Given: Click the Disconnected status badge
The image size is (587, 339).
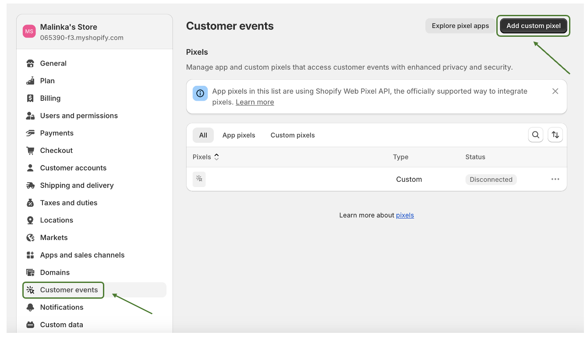Looking at the screenshot, I should click(491, 180).
